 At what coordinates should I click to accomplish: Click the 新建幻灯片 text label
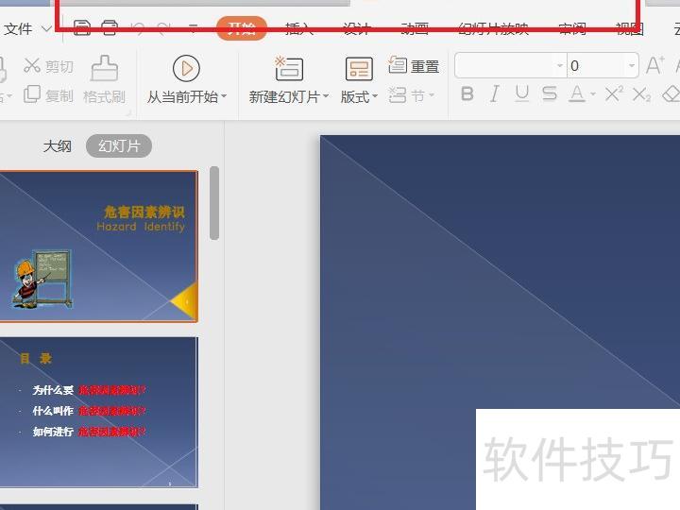(x=284, y=96)
